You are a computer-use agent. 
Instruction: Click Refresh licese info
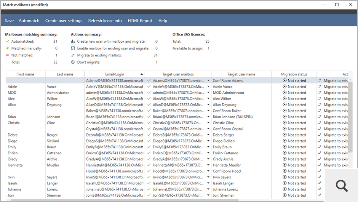pos(105,21)
